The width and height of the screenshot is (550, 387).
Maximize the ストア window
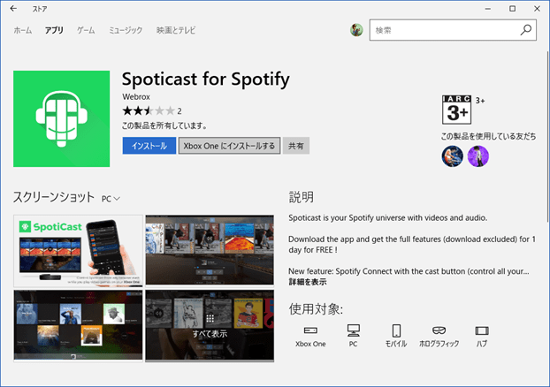coord(513,9)
